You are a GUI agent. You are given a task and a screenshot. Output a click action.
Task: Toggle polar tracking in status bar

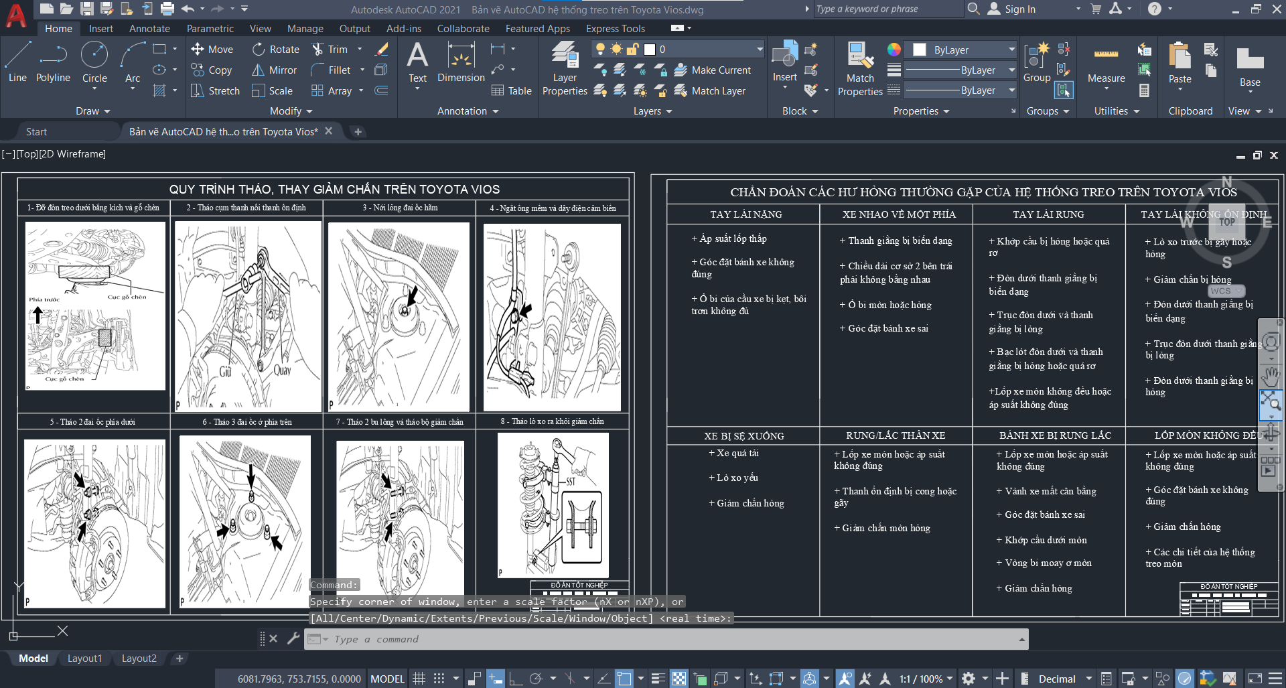[x=536, y=679]
